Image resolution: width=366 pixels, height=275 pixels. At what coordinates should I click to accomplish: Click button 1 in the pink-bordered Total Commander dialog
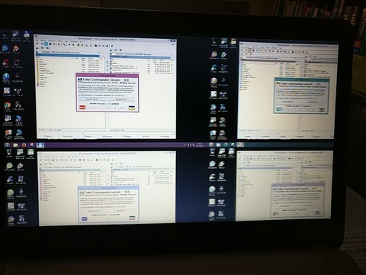93,108
